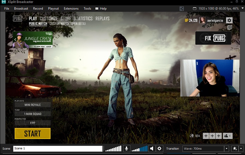
Task: Select the STORE tab in PUBG
Action: pos(66,19)
